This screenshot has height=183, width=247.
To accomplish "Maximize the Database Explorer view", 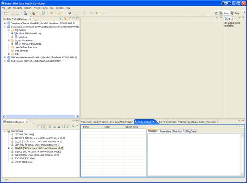I will [x=77, y=121].
